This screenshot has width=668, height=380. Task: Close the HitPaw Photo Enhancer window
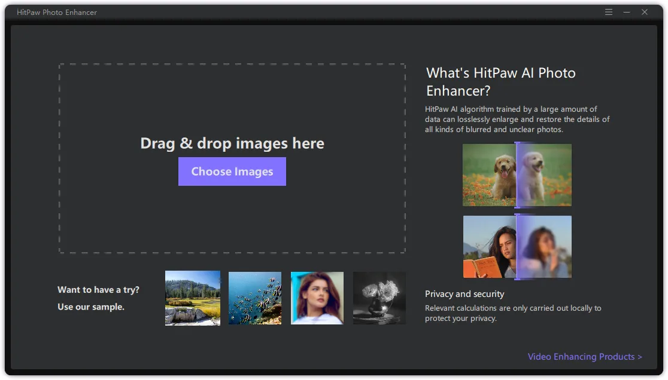pyautogui.click(x=645, y=13)
